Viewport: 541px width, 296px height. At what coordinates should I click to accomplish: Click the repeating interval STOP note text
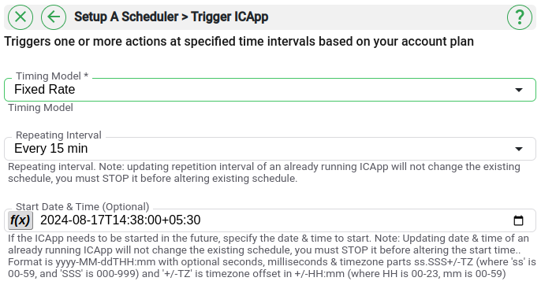pos(264,172)
